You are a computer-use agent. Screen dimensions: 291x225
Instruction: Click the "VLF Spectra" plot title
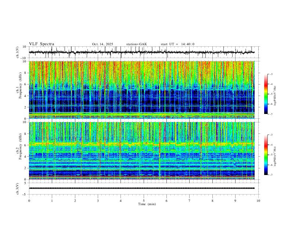(42, 44)
